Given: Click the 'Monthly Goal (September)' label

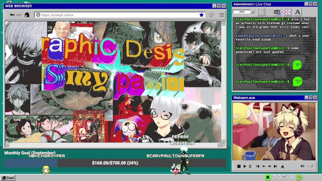Looking at the screenshot, I should 30,153.
